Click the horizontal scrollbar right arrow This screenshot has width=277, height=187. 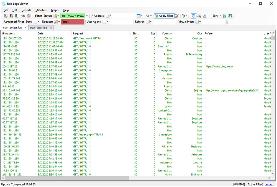(x=269, y=178)
